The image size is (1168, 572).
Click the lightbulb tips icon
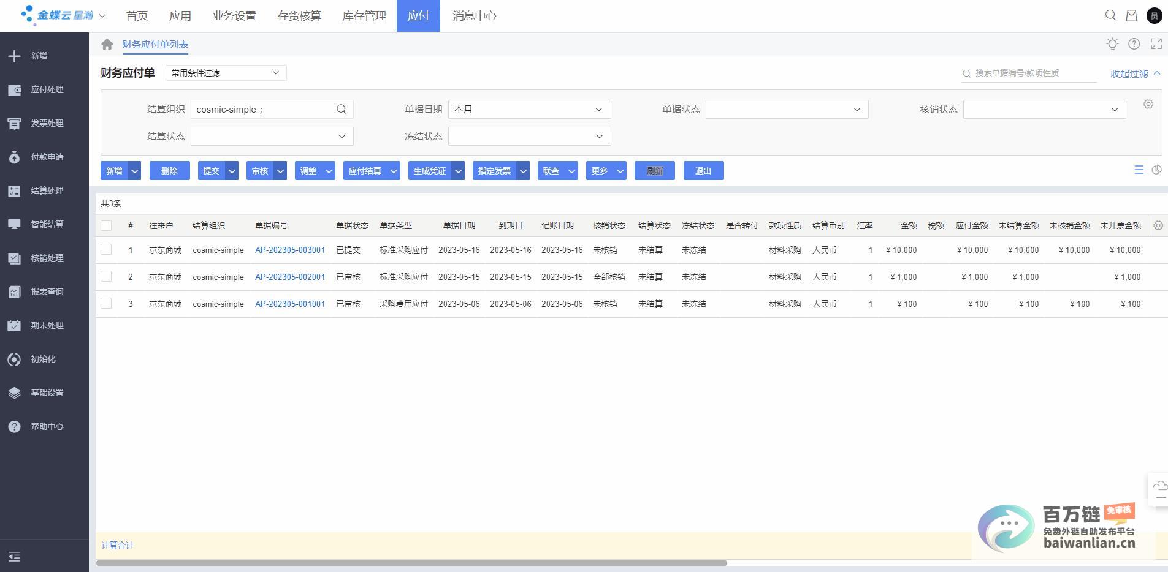[1112, 43]
